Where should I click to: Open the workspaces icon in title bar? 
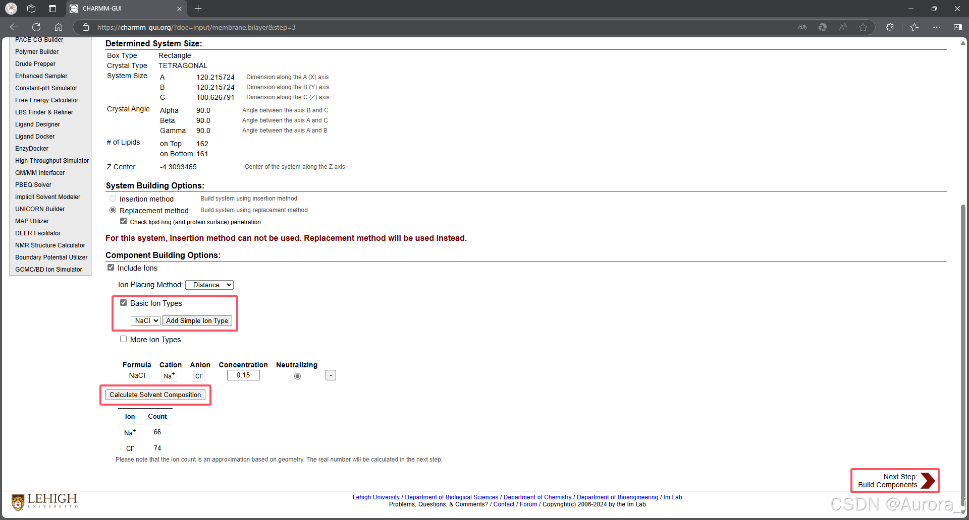pyautogui.click(x=31, y=9)
